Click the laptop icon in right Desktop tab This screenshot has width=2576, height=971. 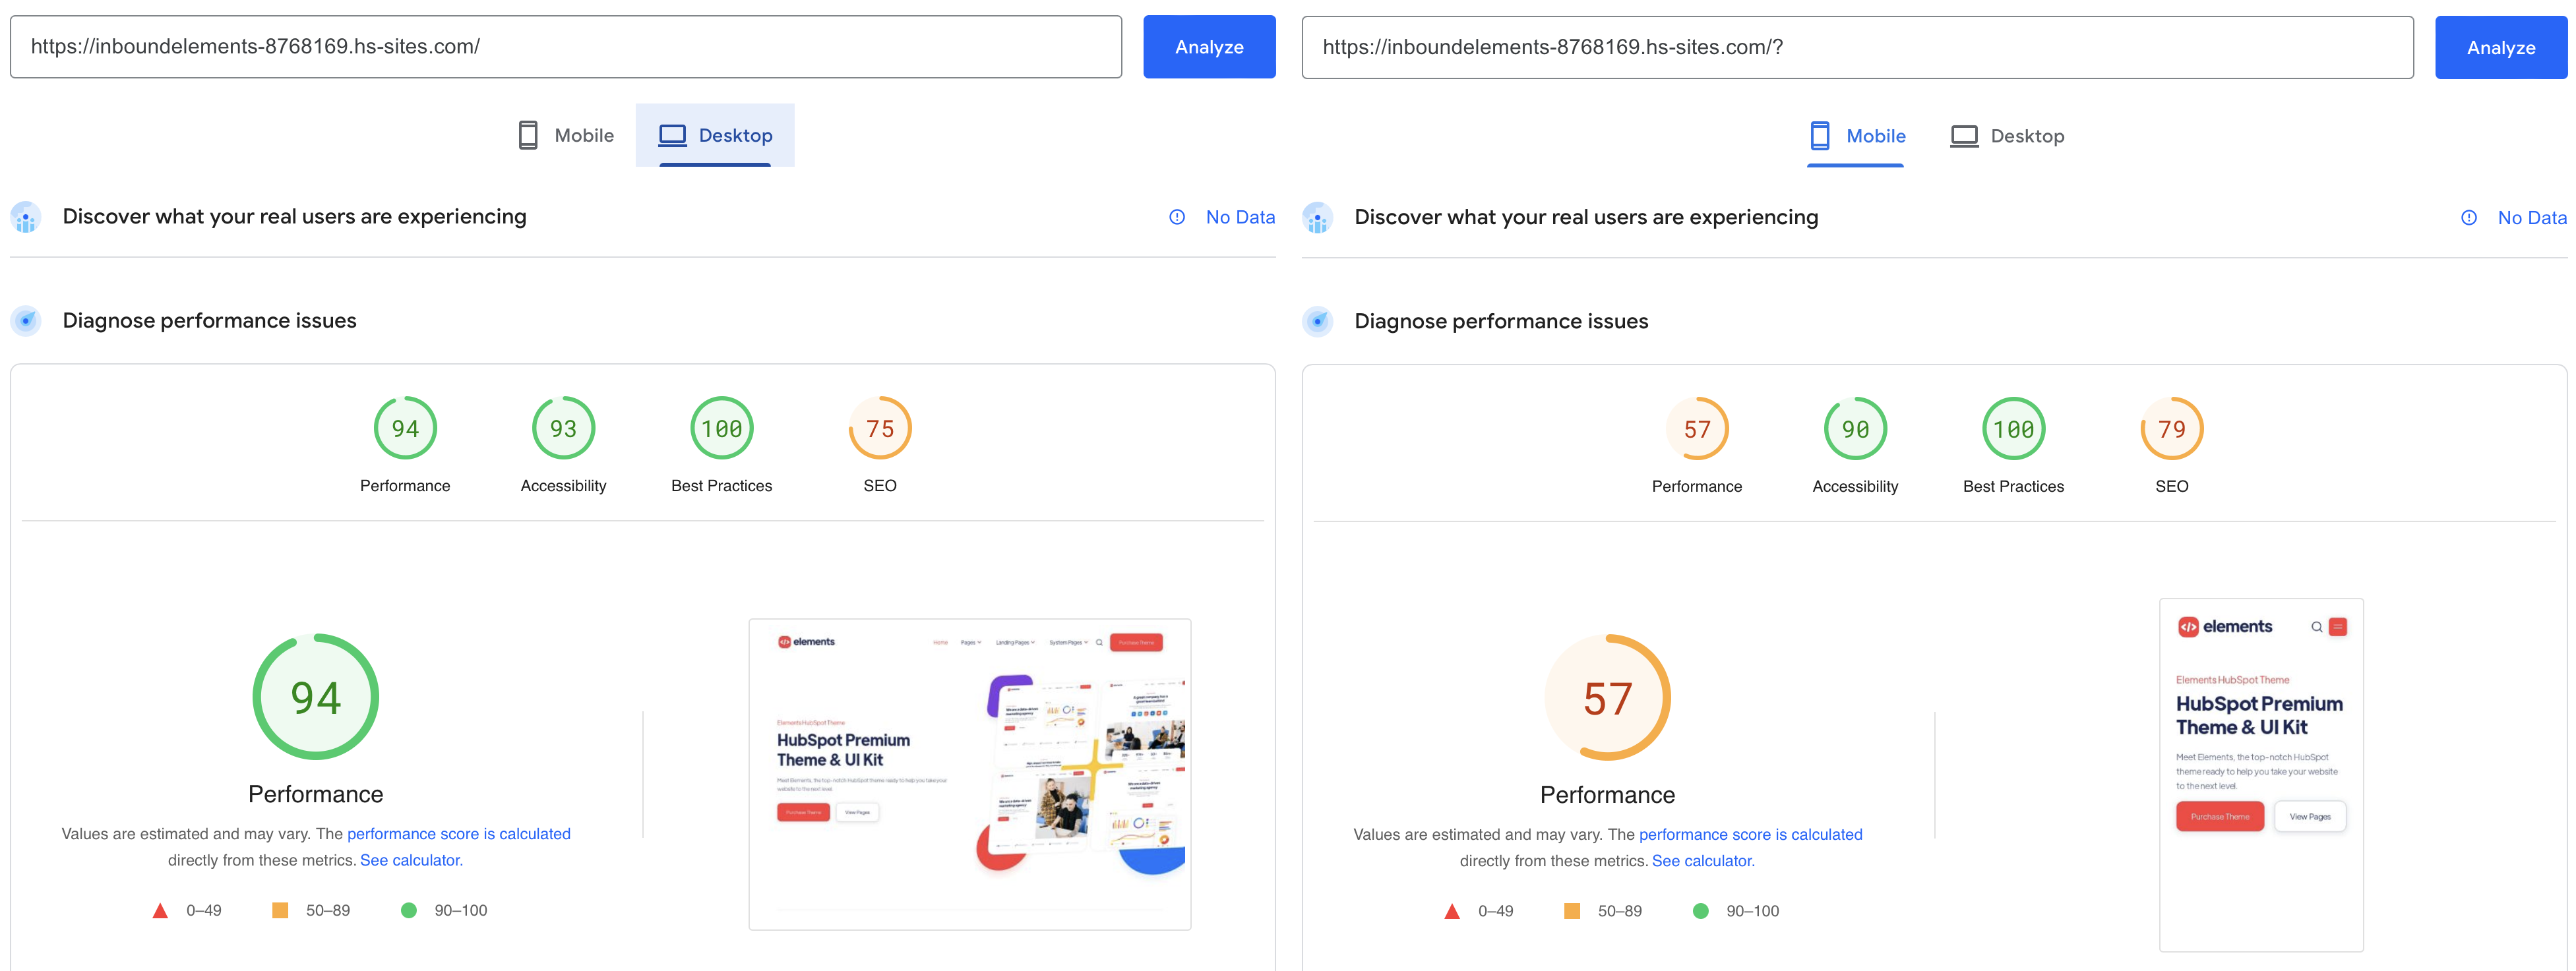tap(1964, 136)
